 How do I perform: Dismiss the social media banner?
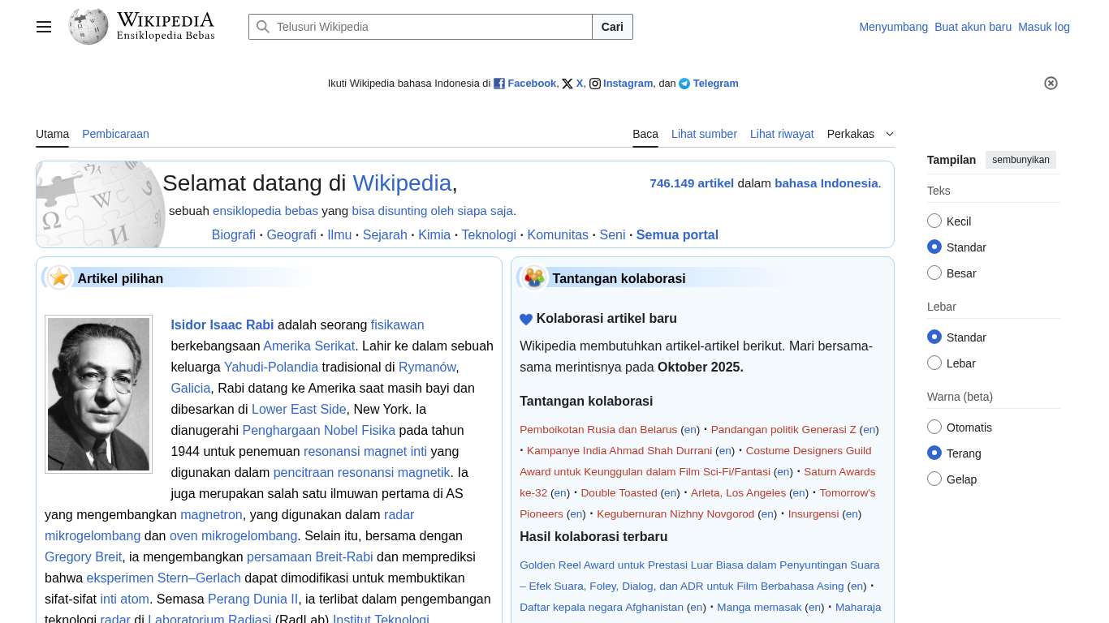point(1051,83)
